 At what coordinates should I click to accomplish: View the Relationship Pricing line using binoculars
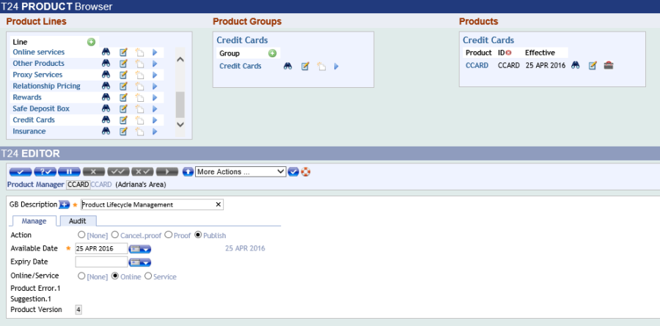click(x=106, y=86)
